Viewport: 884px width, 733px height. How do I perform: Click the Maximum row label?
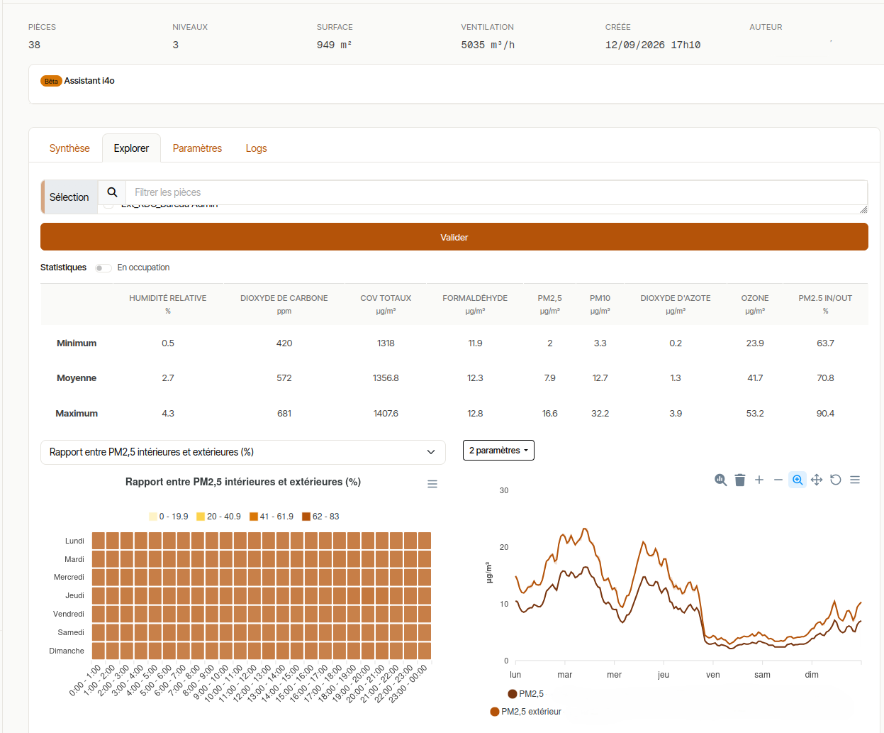point(77,414)
